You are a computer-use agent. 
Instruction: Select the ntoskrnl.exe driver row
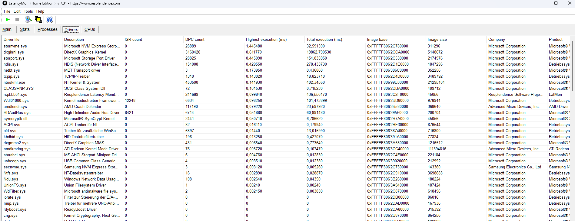tap(286, 82)
